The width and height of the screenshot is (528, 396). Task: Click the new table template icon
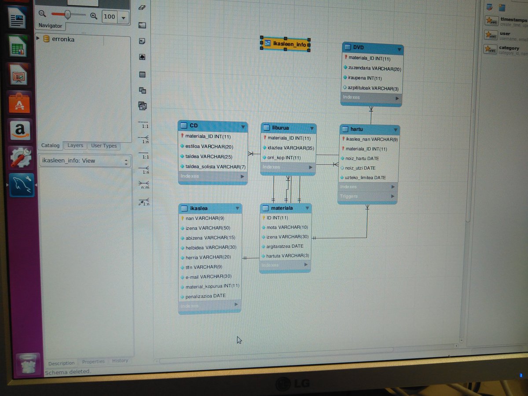[x=502, y=7]
